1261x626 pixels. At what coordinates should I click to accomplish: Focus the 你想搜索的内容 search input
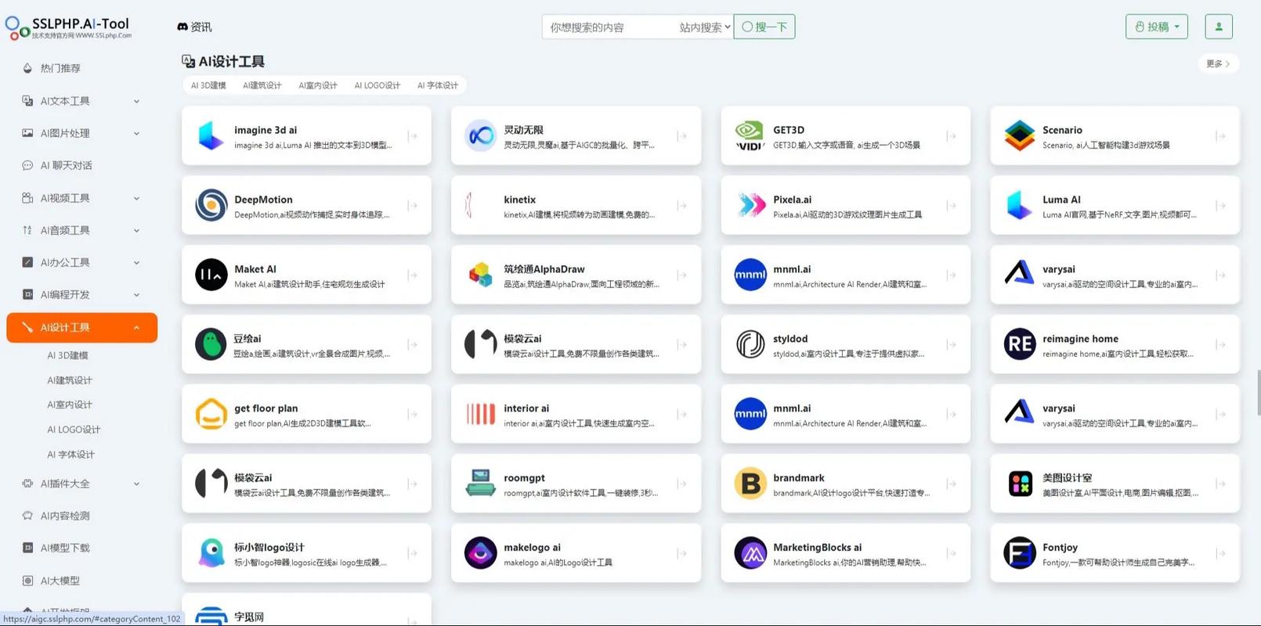609,27
